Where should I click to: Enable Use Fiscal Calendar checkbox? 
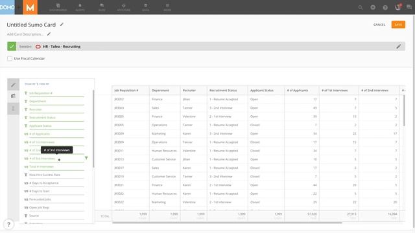click(10, 58)
